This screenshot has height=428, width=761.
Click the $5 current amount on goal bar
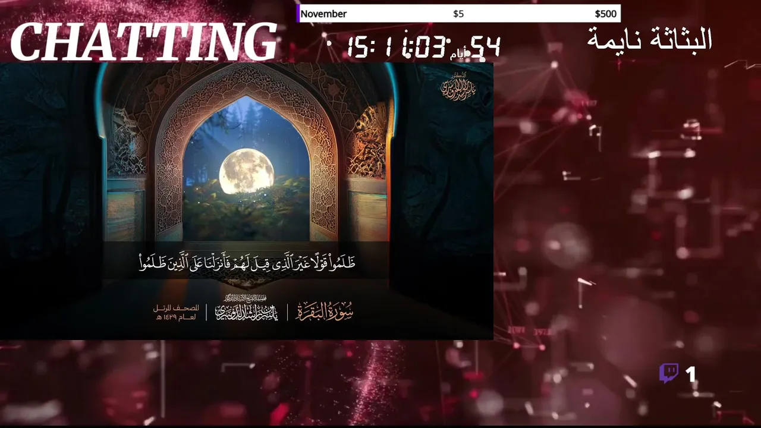pos(458,14)
